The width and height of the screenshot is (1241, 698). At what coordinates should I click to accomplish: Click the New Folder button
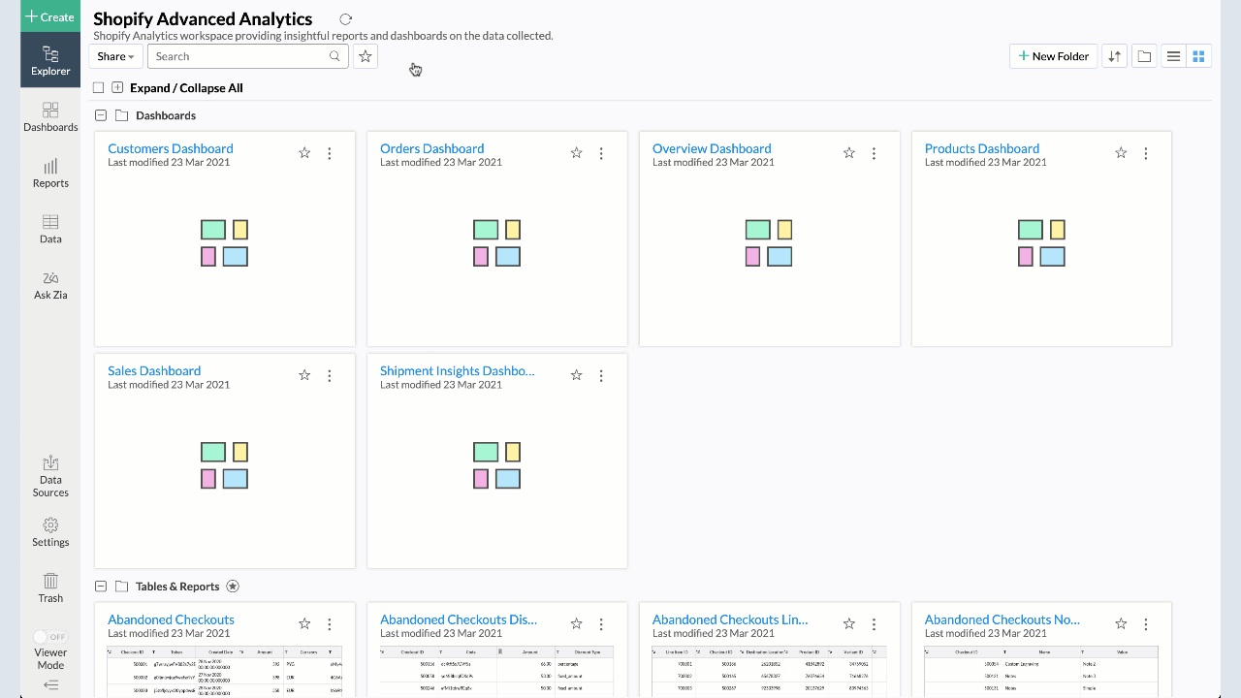(x=1053, y=56)
